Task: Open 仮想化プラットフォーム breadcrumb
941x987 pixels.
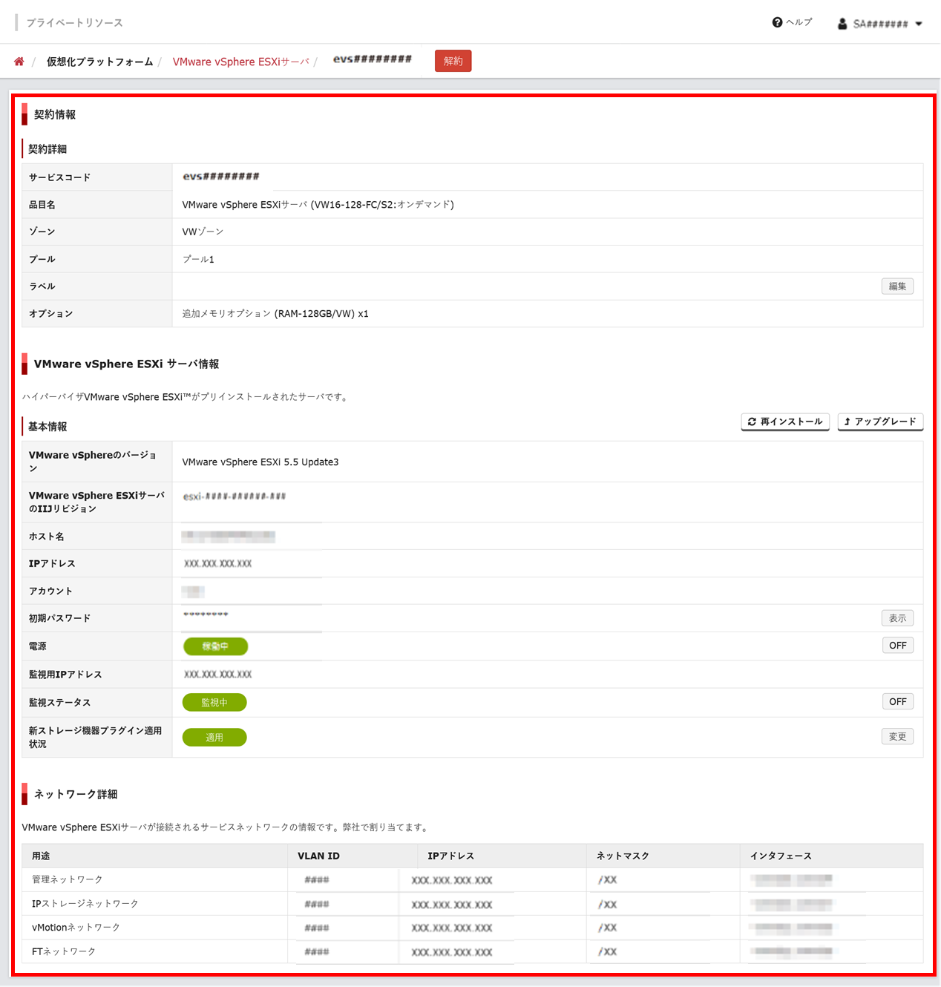Action: coord(99,62)
